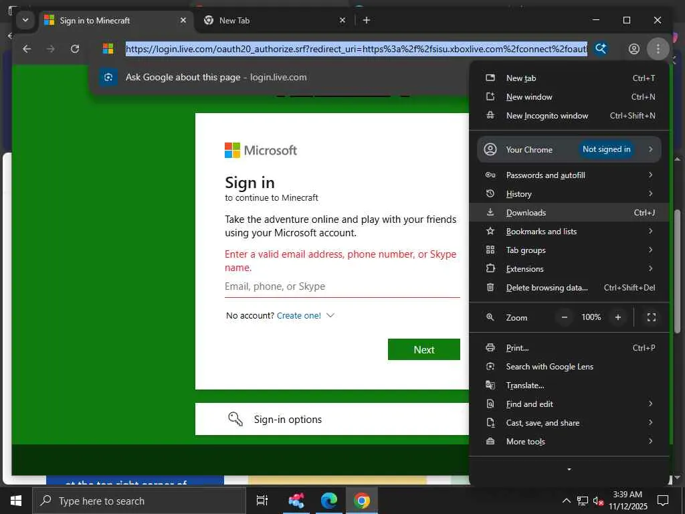The width and height of the screenshot is (685, 514).
Task: Expand the chevron beside Create one!
Action: tap(330, 315)
